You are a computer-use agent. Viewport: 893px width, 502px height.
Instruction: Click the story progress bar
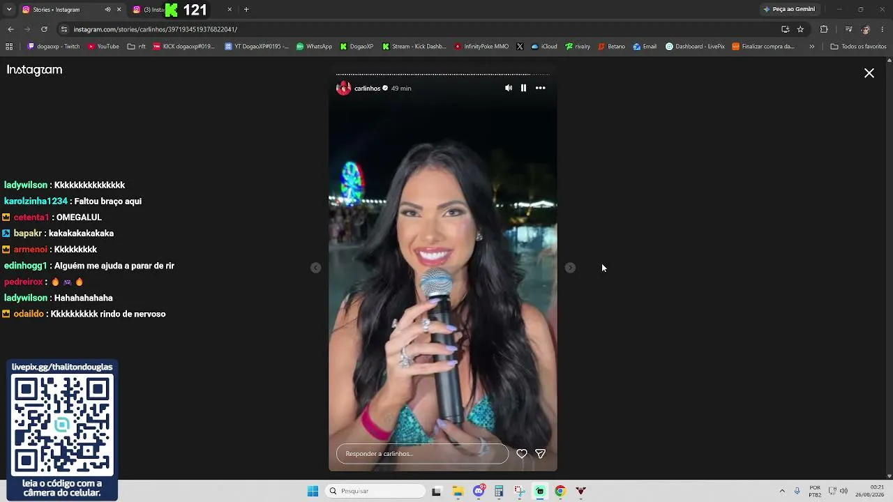443,74
